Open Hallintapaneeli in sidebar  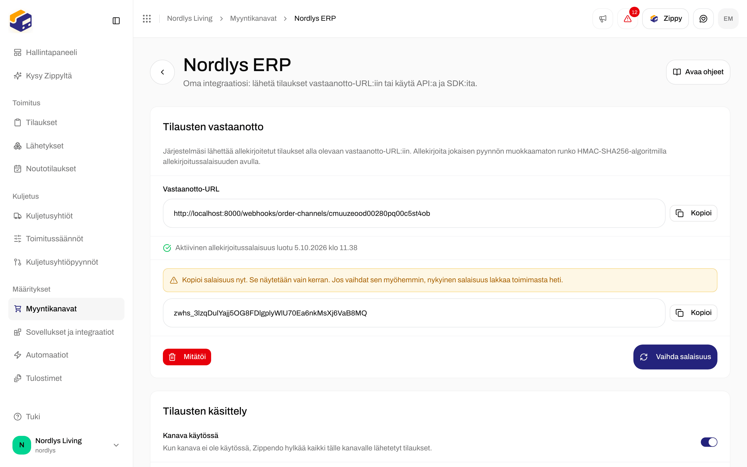click(x=66, y=52)
